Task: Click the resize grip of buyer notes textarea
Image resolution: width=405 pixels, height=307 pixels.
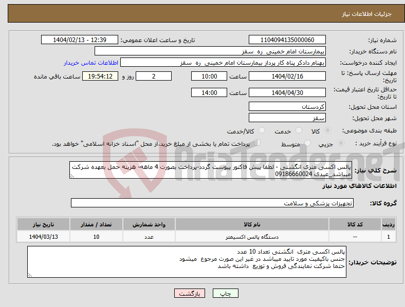Action: 30,275
